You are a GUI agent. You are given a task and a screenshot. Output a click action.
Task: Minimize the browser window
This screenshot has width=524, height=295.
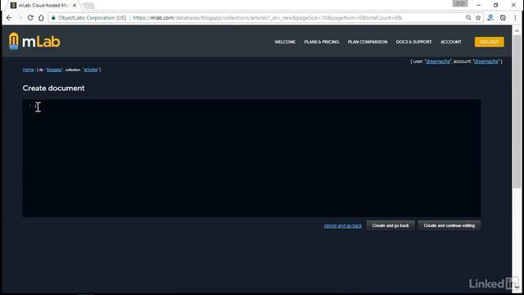coord(478,6)
